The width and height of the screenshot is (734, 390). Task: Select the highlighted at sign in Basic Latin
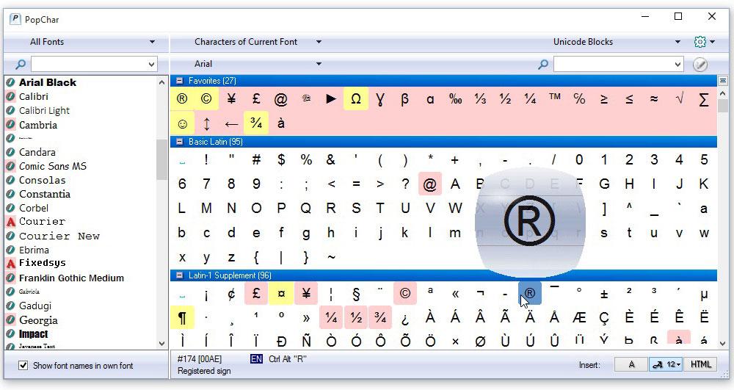(x=429, y=184)
